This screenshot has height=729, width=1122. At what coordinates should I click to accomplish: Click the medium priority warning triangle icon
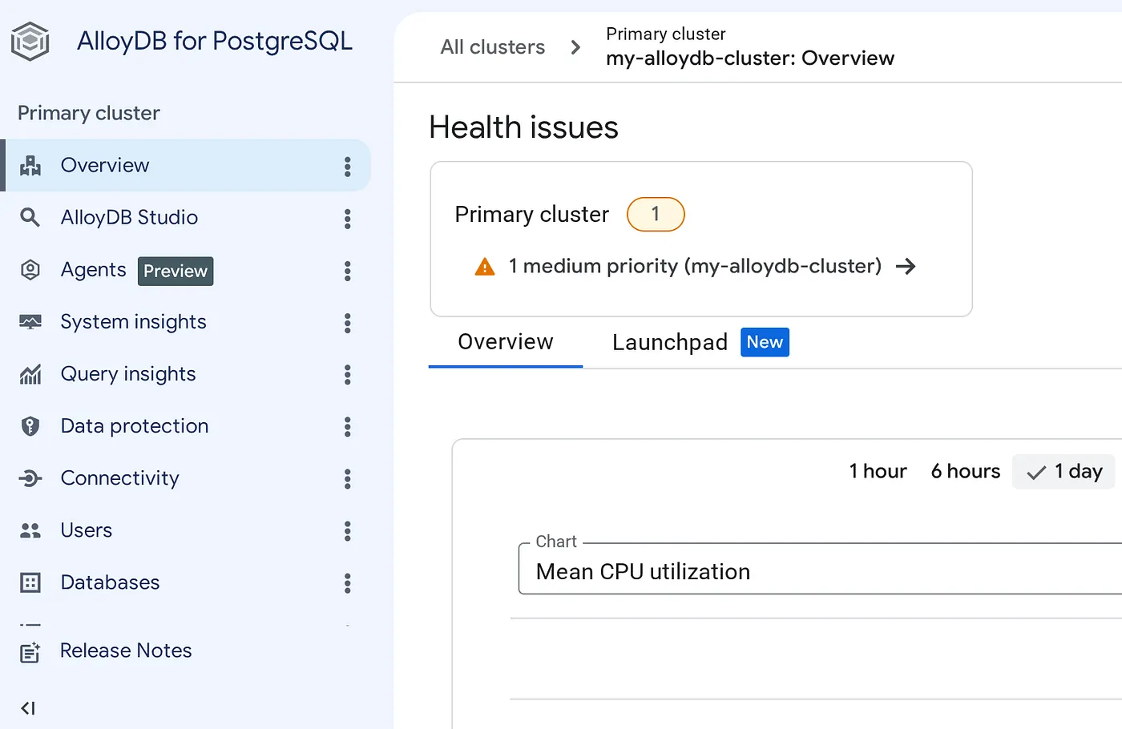[x=485, y=266]
